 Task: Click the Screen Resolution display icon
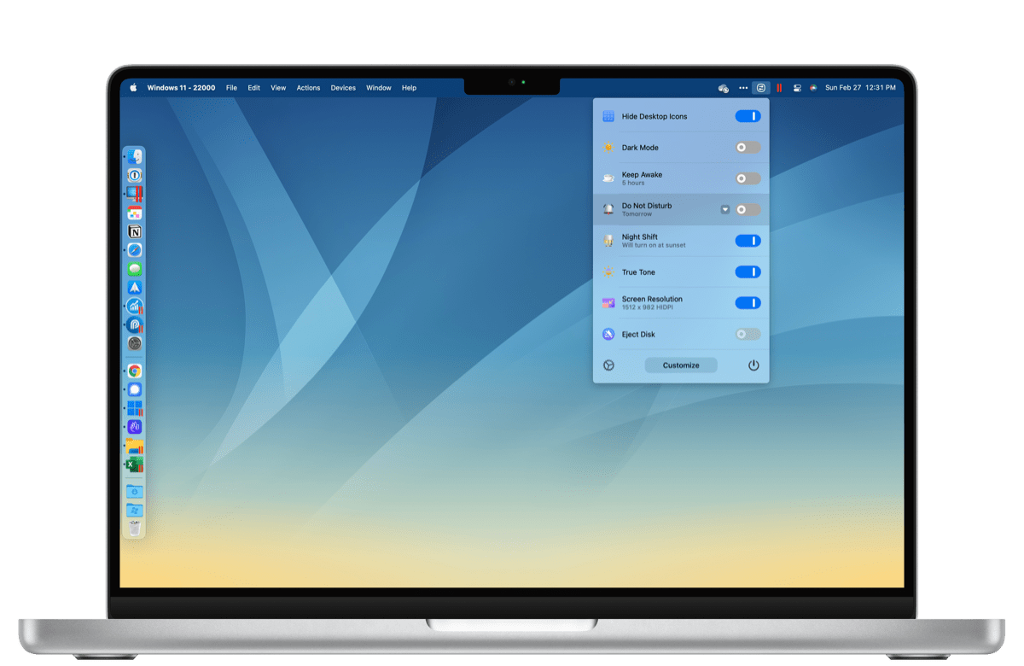608,303
